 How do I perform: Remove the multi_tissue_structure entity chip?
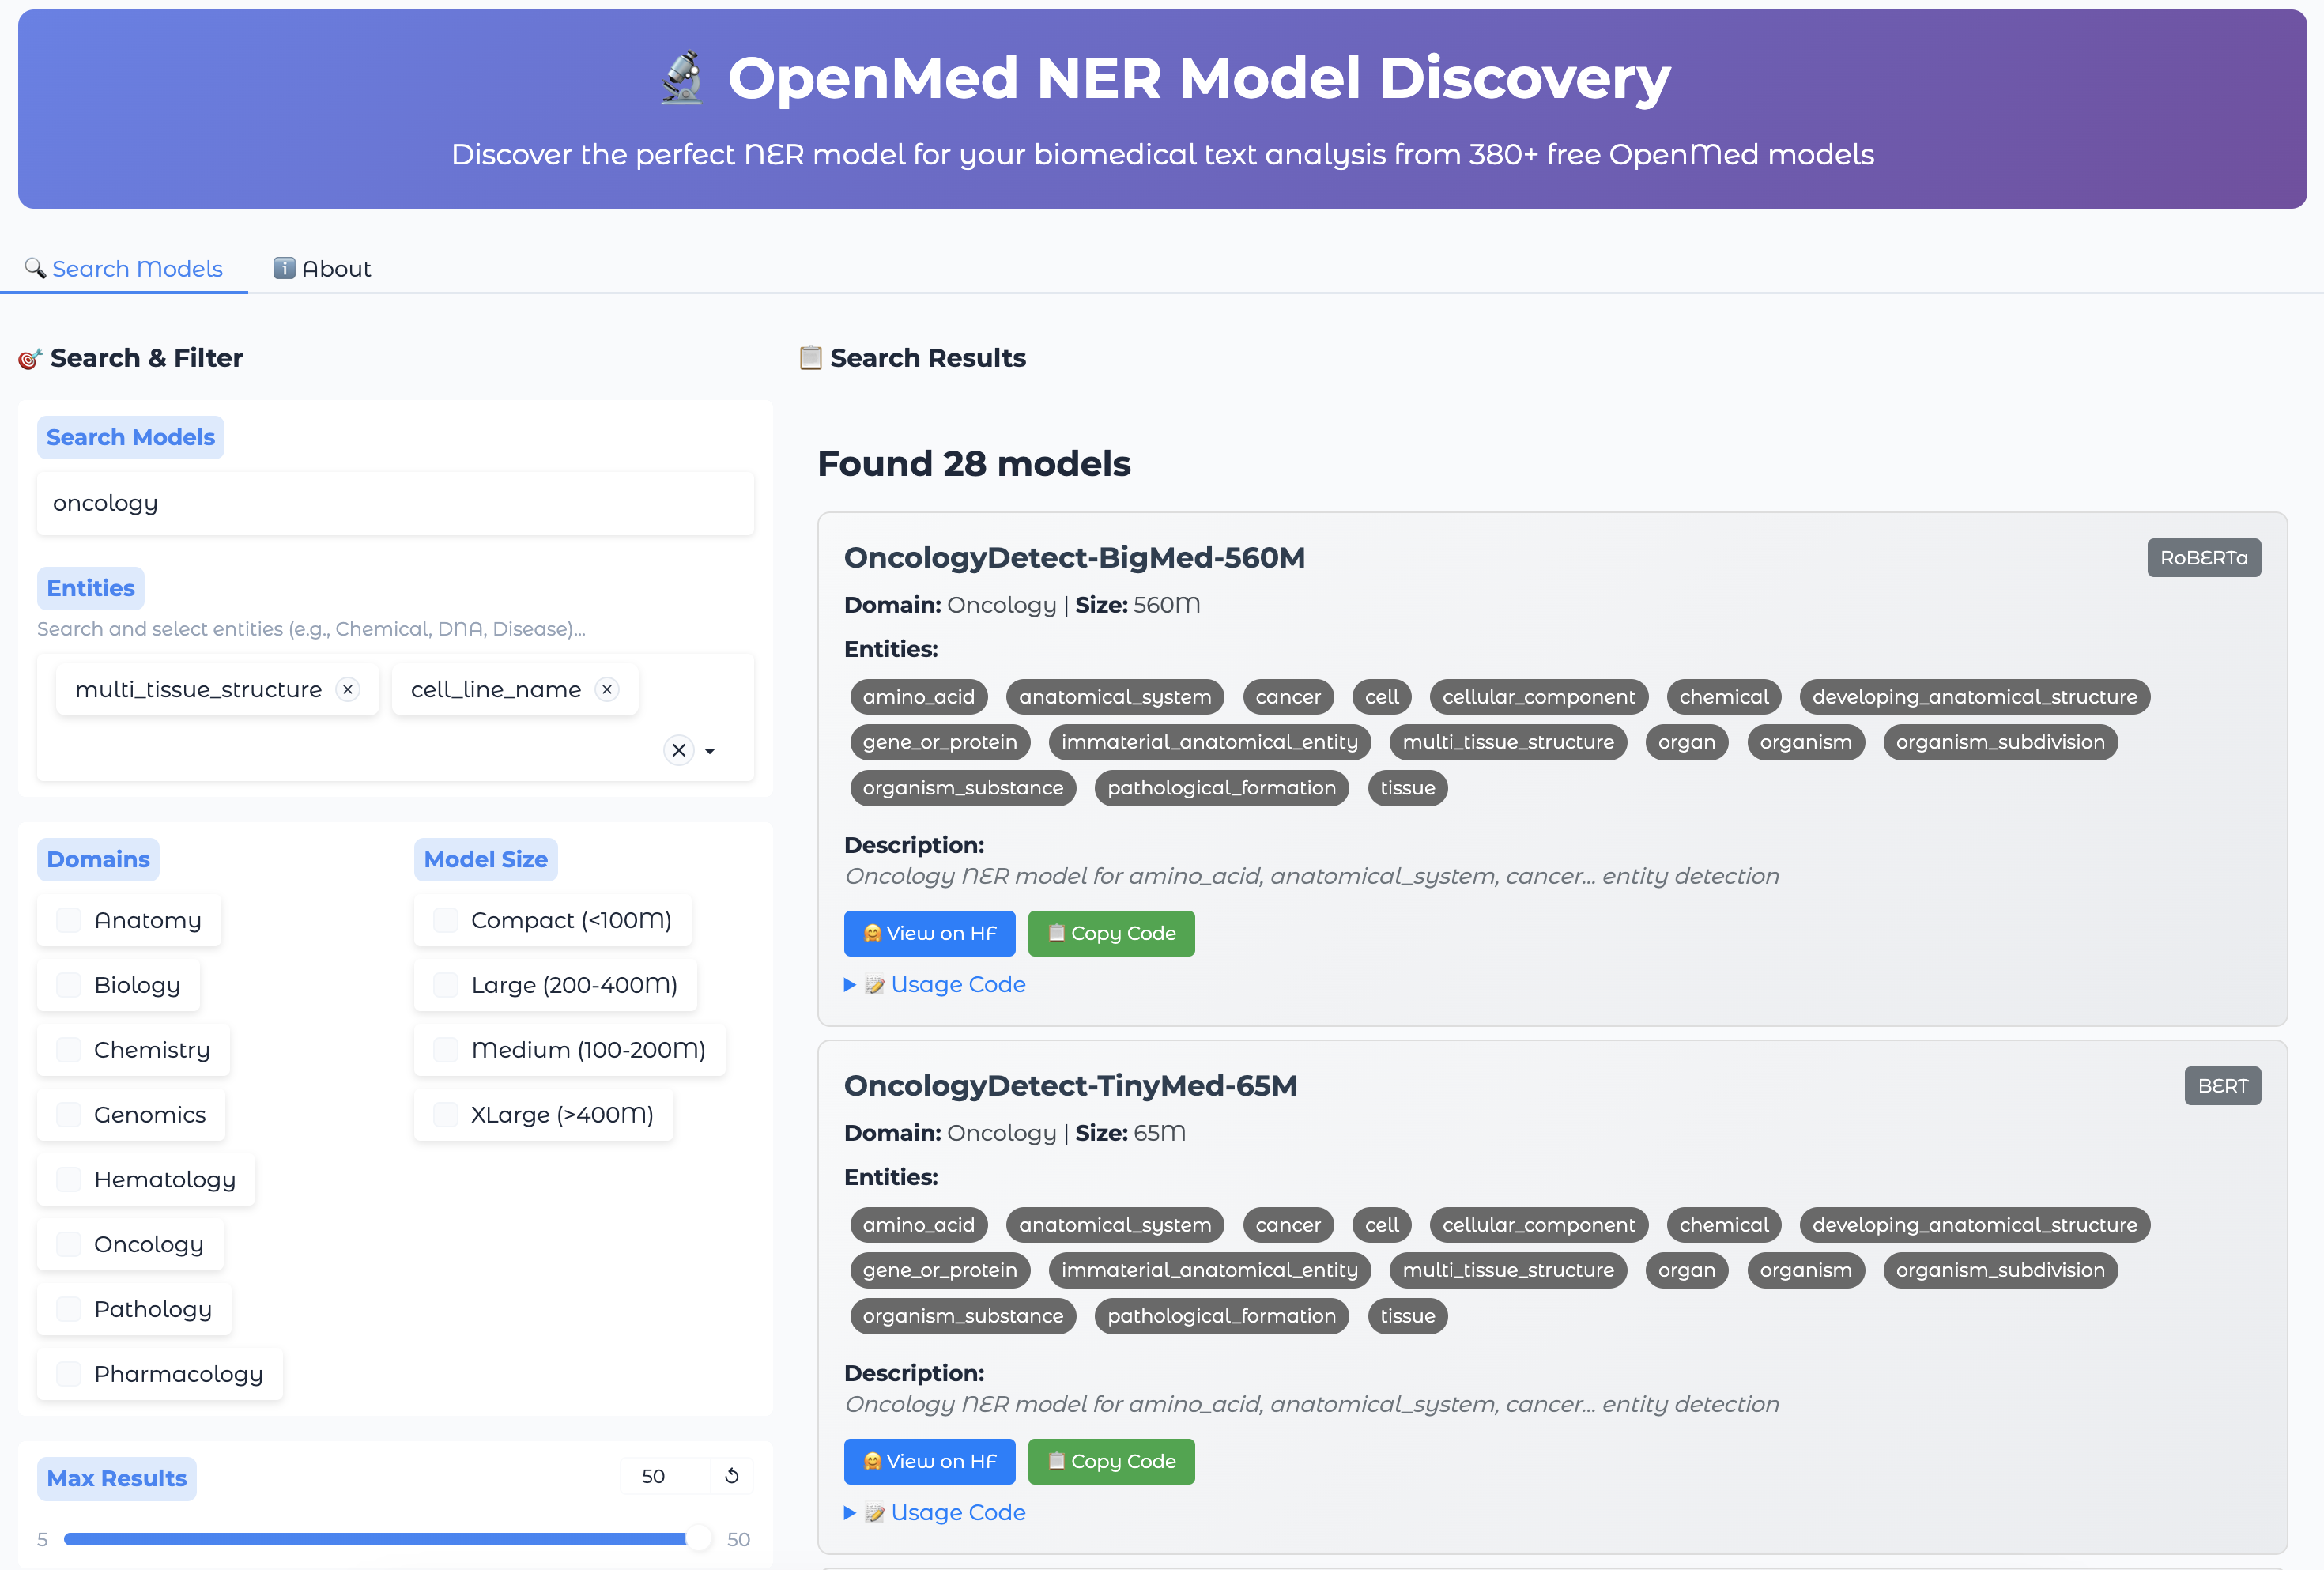pyautogui.click(x=348, y=690)
